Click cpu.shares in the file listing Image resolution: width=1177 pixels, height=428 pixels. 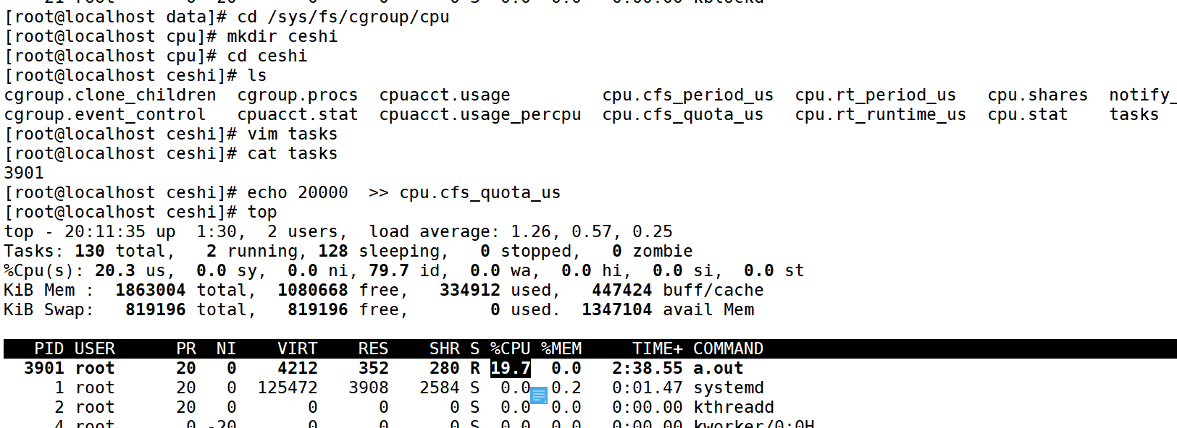click(x=1037, y=95)
